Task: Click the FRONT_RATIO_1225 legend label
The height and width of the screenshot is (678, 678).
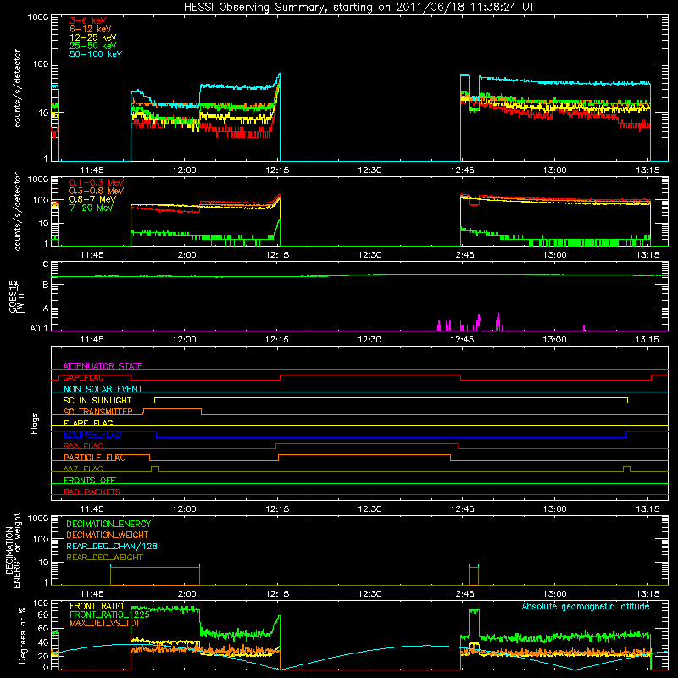Action: (109, 614)
